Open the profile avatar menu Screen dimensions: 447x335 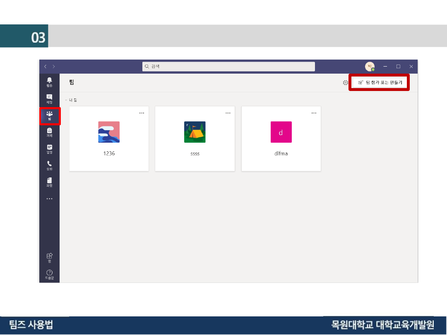[x=369, y=67]
